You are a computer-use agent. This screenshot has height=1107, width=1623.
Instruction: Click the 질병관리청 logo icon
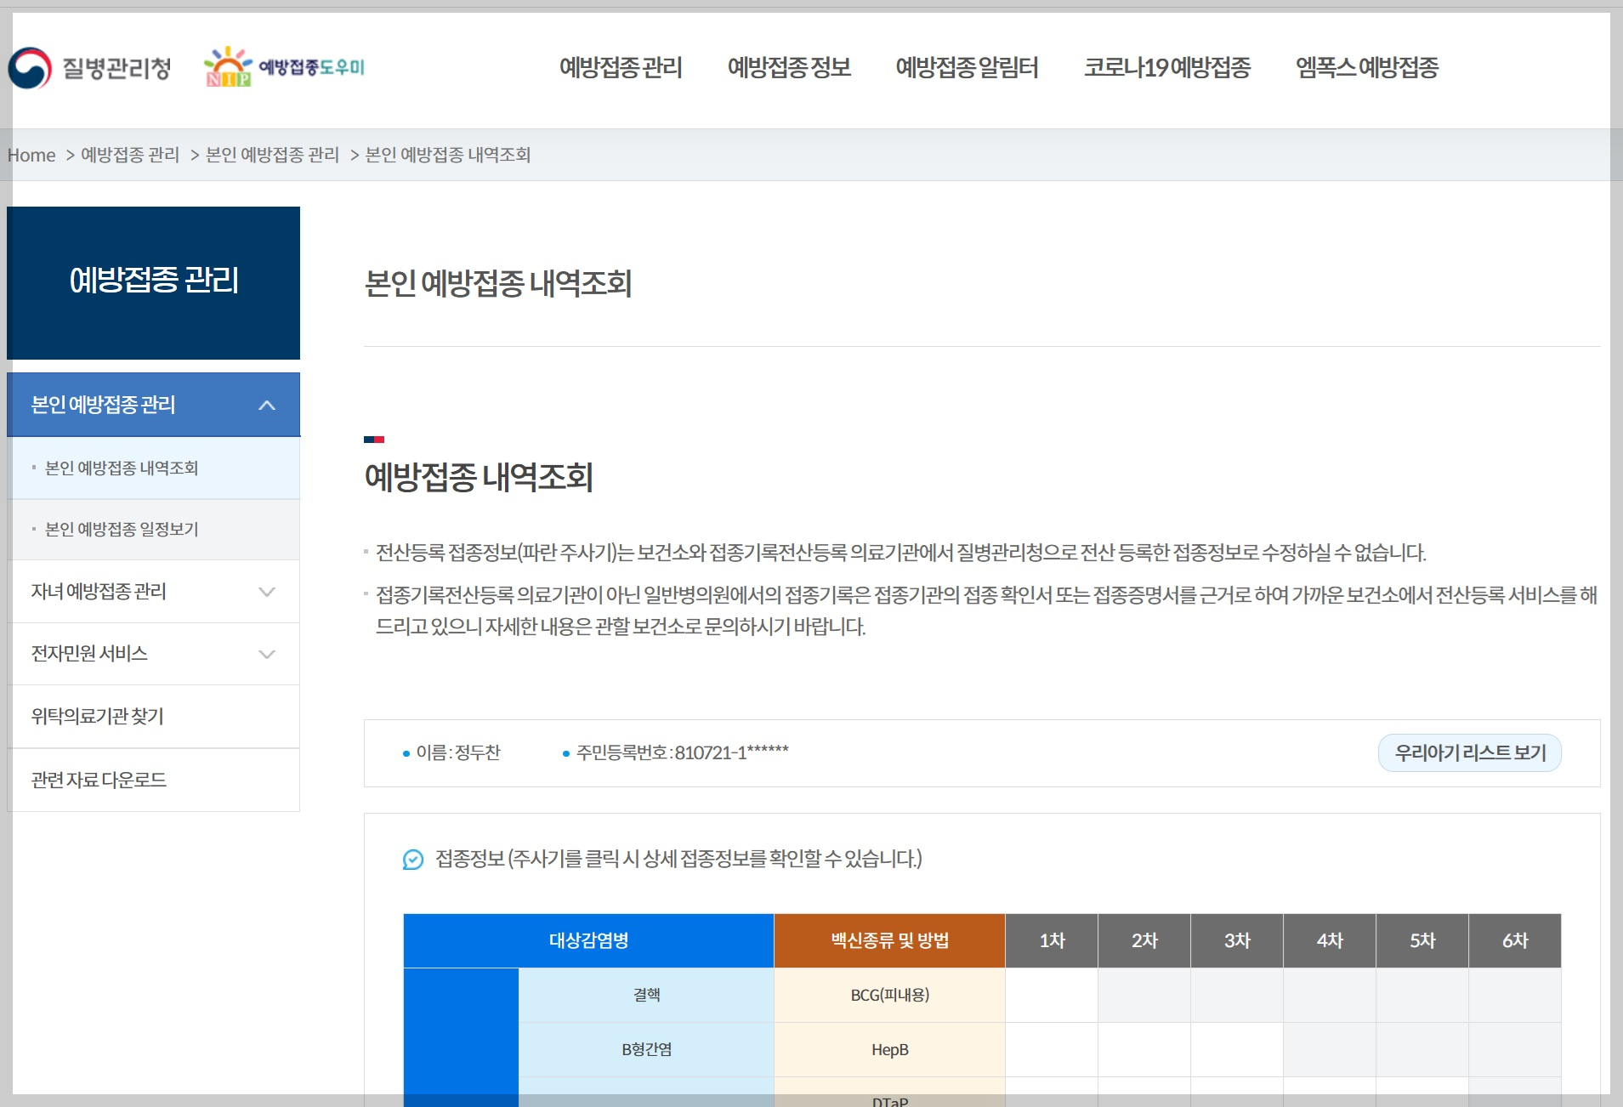[x=31, y=69]
